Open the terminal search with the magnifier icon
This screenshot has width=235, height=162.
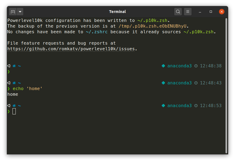tap(178, 12)
